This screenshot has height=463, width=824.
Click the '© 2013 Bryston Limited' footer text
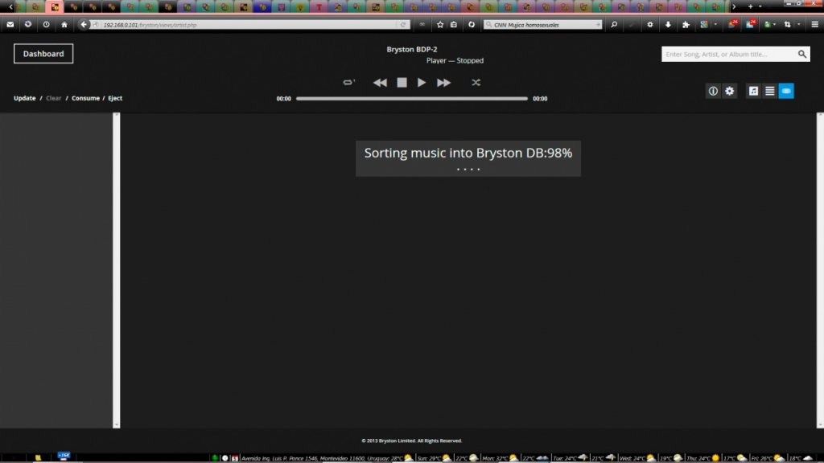coord(411,440)
